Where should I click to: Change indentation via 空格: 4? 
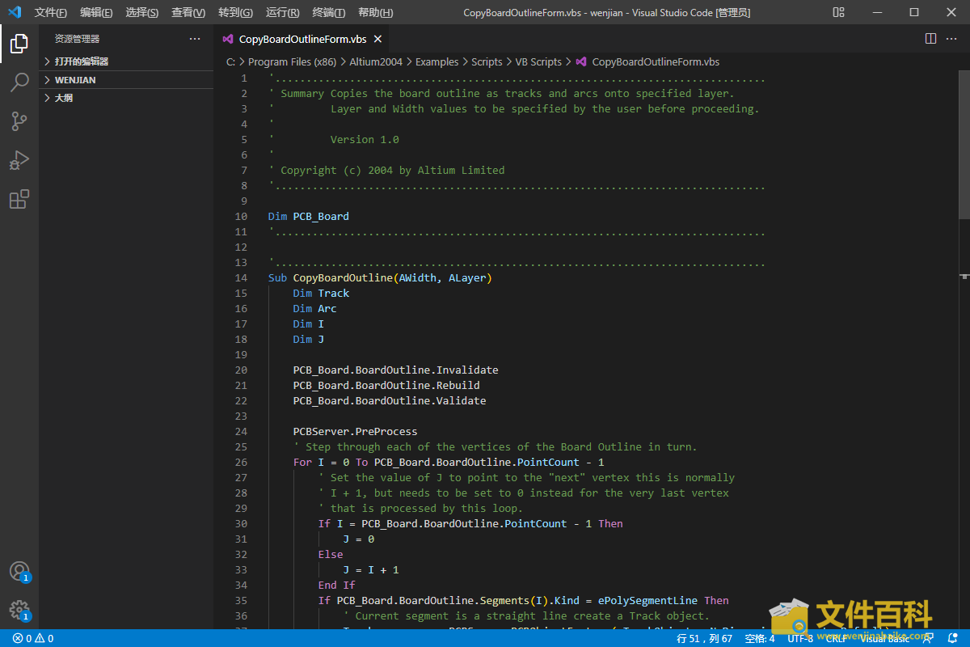760,638
